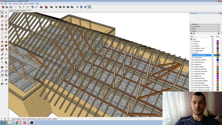Enable visibility of layer 13. Обрешетка
The image size is (222, 125).
point(213,76)
